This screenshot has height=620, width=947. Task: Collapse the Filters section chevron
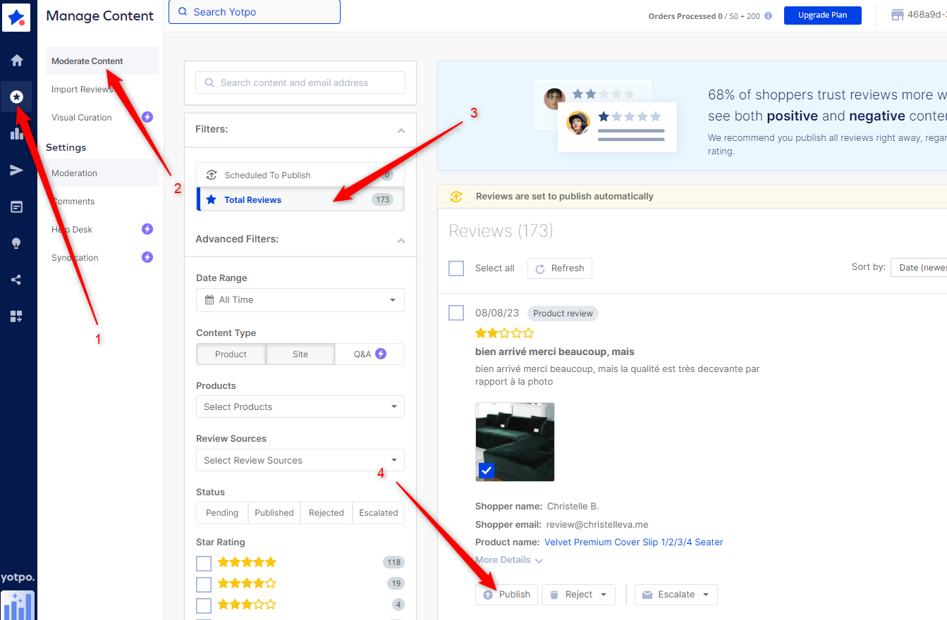401,130
